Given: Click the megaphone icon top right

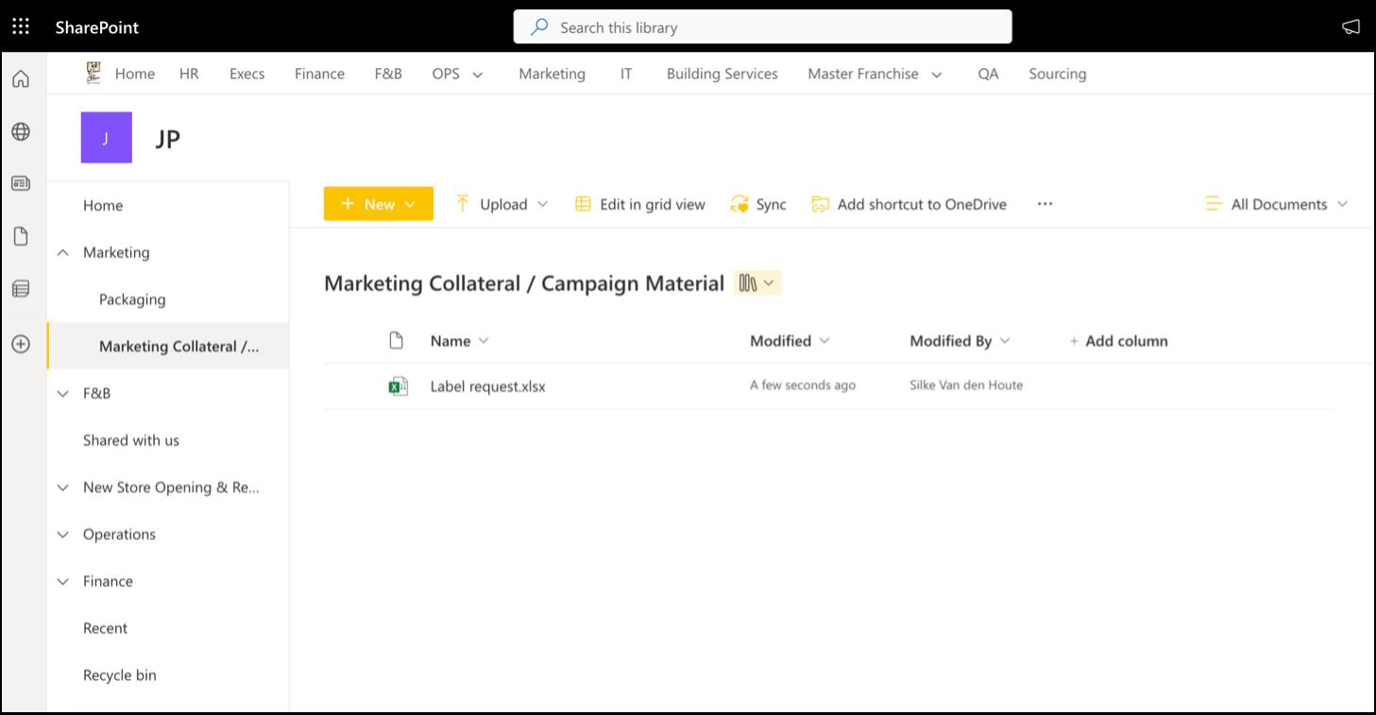Looking at the screenshot, I should tap(1351, 26).
